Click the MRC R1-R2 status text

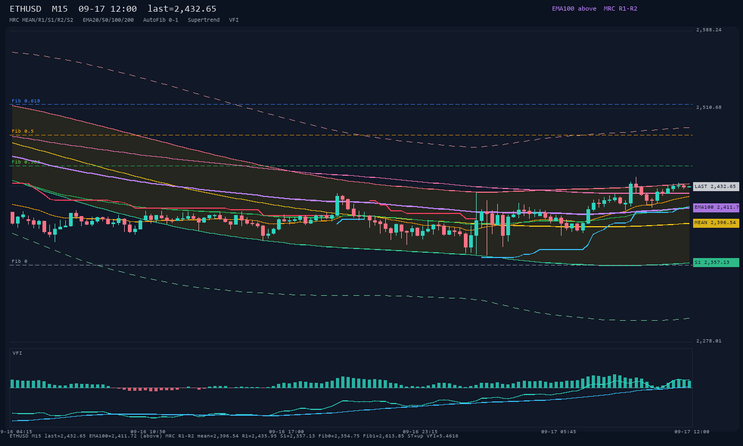(620, 8)
